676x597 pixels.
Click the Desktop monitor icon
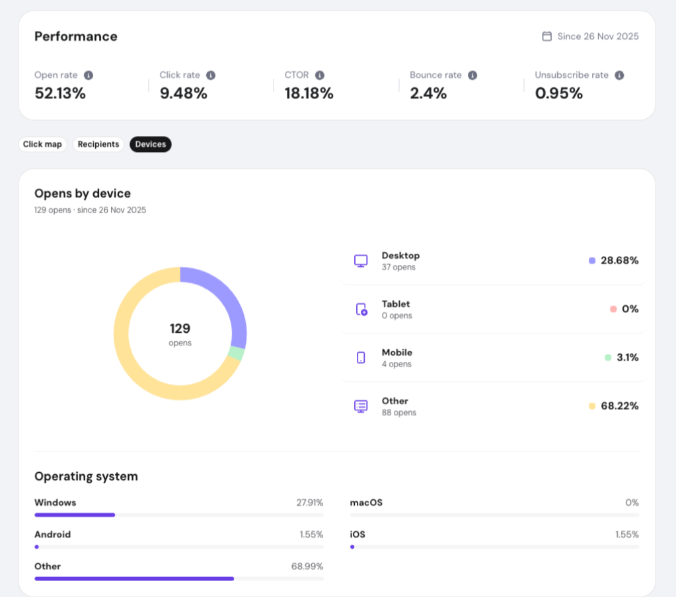click(361, 261)
